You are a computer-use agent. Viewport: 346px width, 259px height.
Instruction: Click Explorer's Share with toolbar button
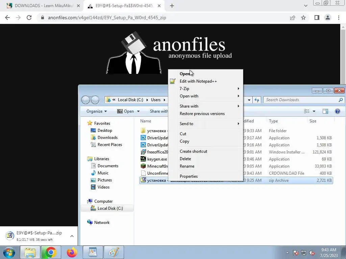159,111
